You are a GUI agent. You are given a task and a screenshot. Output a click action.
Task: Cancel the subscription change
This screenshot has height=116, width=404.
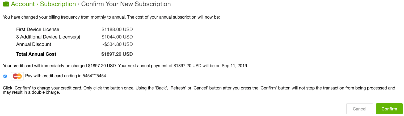click(359, 109)
